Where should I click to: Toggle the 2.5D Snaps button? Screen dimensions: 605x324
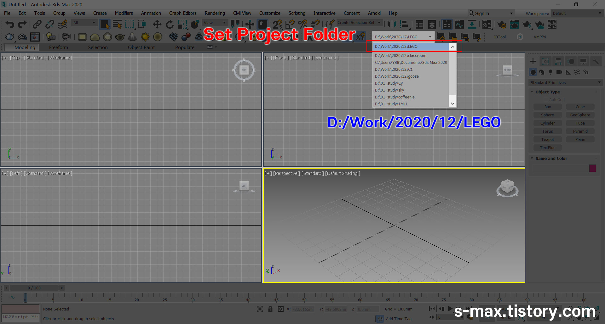pos(277,24)
